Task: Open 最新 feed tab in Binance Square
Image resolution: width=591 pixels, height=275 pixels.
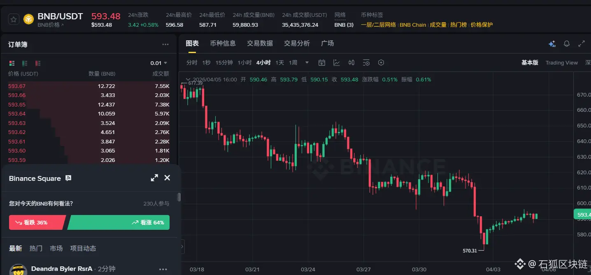Action: 16,248
